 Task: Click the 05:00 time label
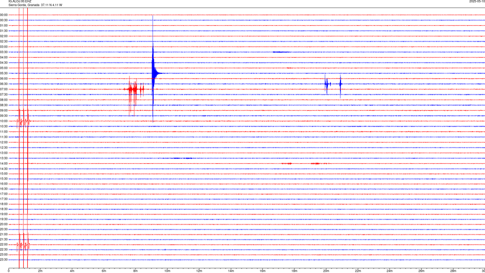[x=4, y=68]
